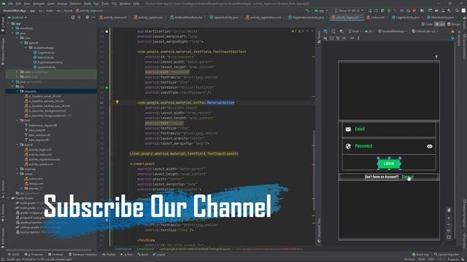Click the hammer Make Project icon
Viewport: 467px width, 262px height.
307,10
